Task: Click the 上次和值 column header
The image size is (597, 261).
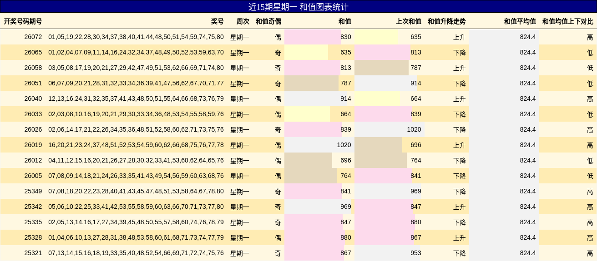Action: (409, 21)
